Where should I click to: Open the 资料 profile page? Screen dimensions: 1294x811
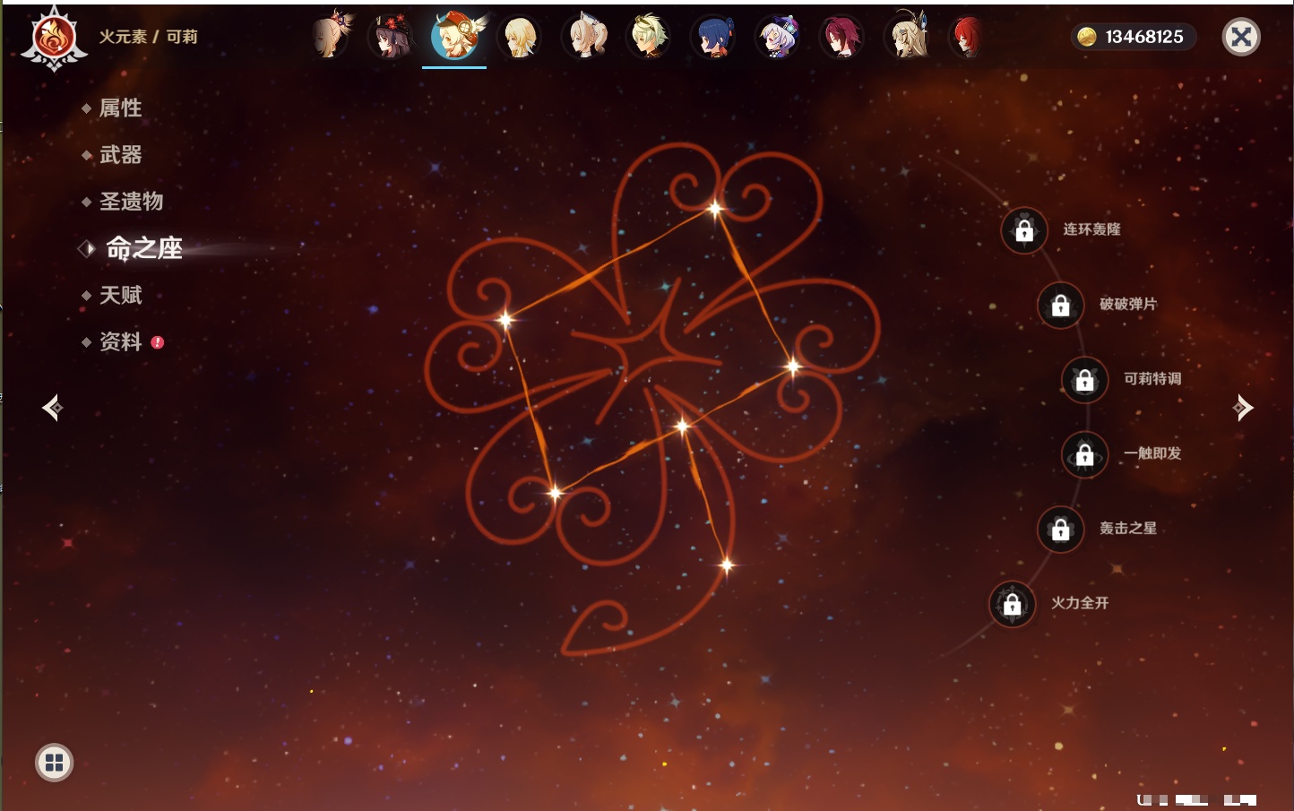pyautogui.click(x=120, y=341)
